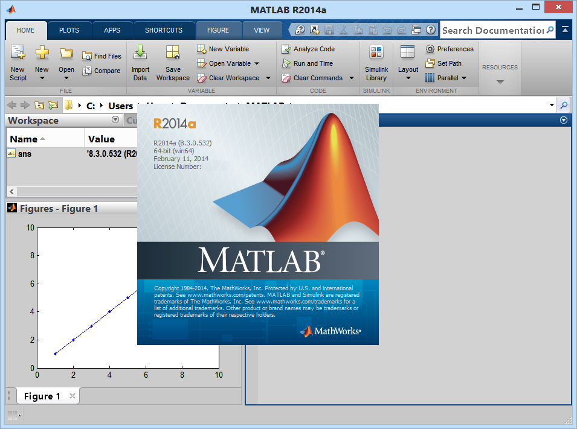Click the Set Path button
This screenshot has height=429, width=577.
coord(443,63)
